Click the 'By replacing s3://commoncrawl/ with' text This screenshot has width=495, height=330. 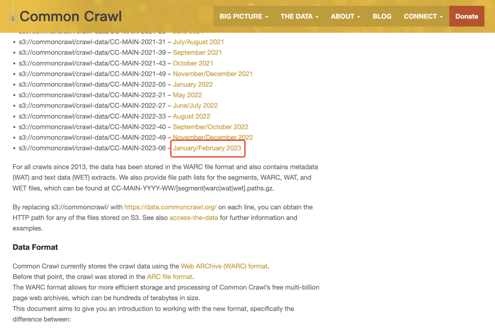67,207
